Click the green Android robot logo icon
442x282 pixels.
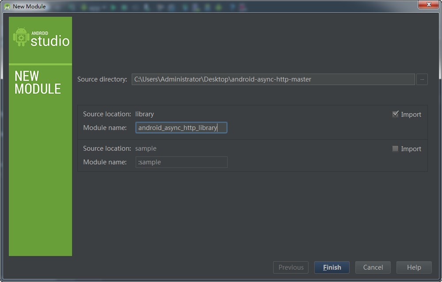point(21,37)
